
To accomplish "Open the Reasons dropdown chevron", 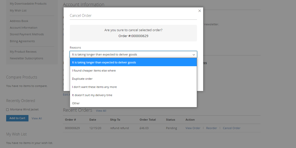I will point(194,54).
